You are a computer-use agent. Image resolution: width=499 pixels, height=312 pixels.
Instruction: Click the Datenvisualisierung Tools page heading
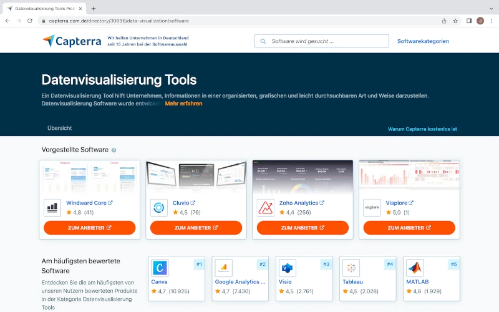(119, 80)
